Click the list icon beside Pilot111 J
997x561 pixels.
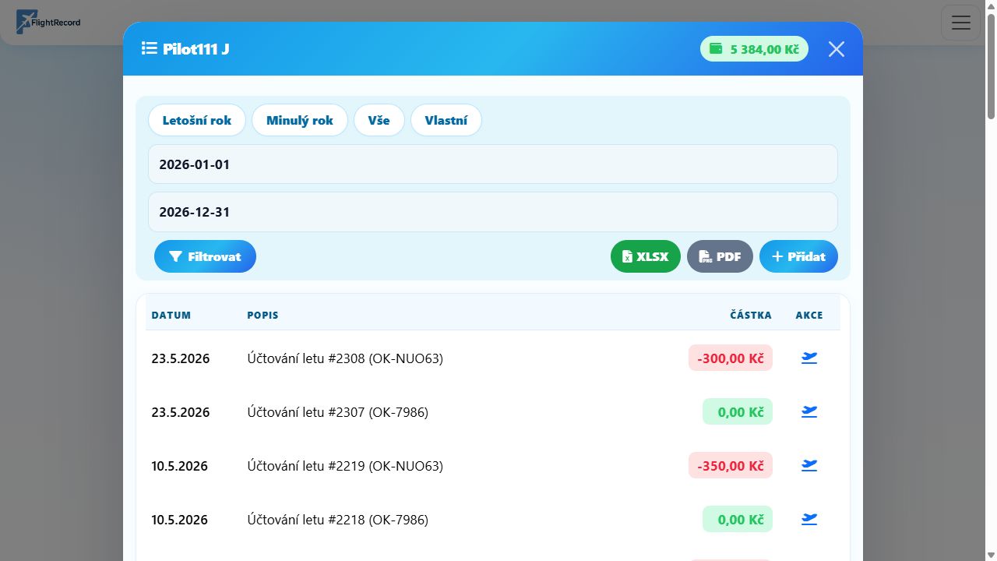click(x=150, y=49)
